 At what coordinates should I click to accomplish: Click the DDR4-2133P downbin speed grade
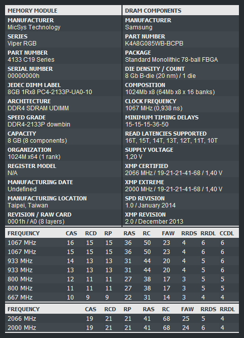point(39,124)
